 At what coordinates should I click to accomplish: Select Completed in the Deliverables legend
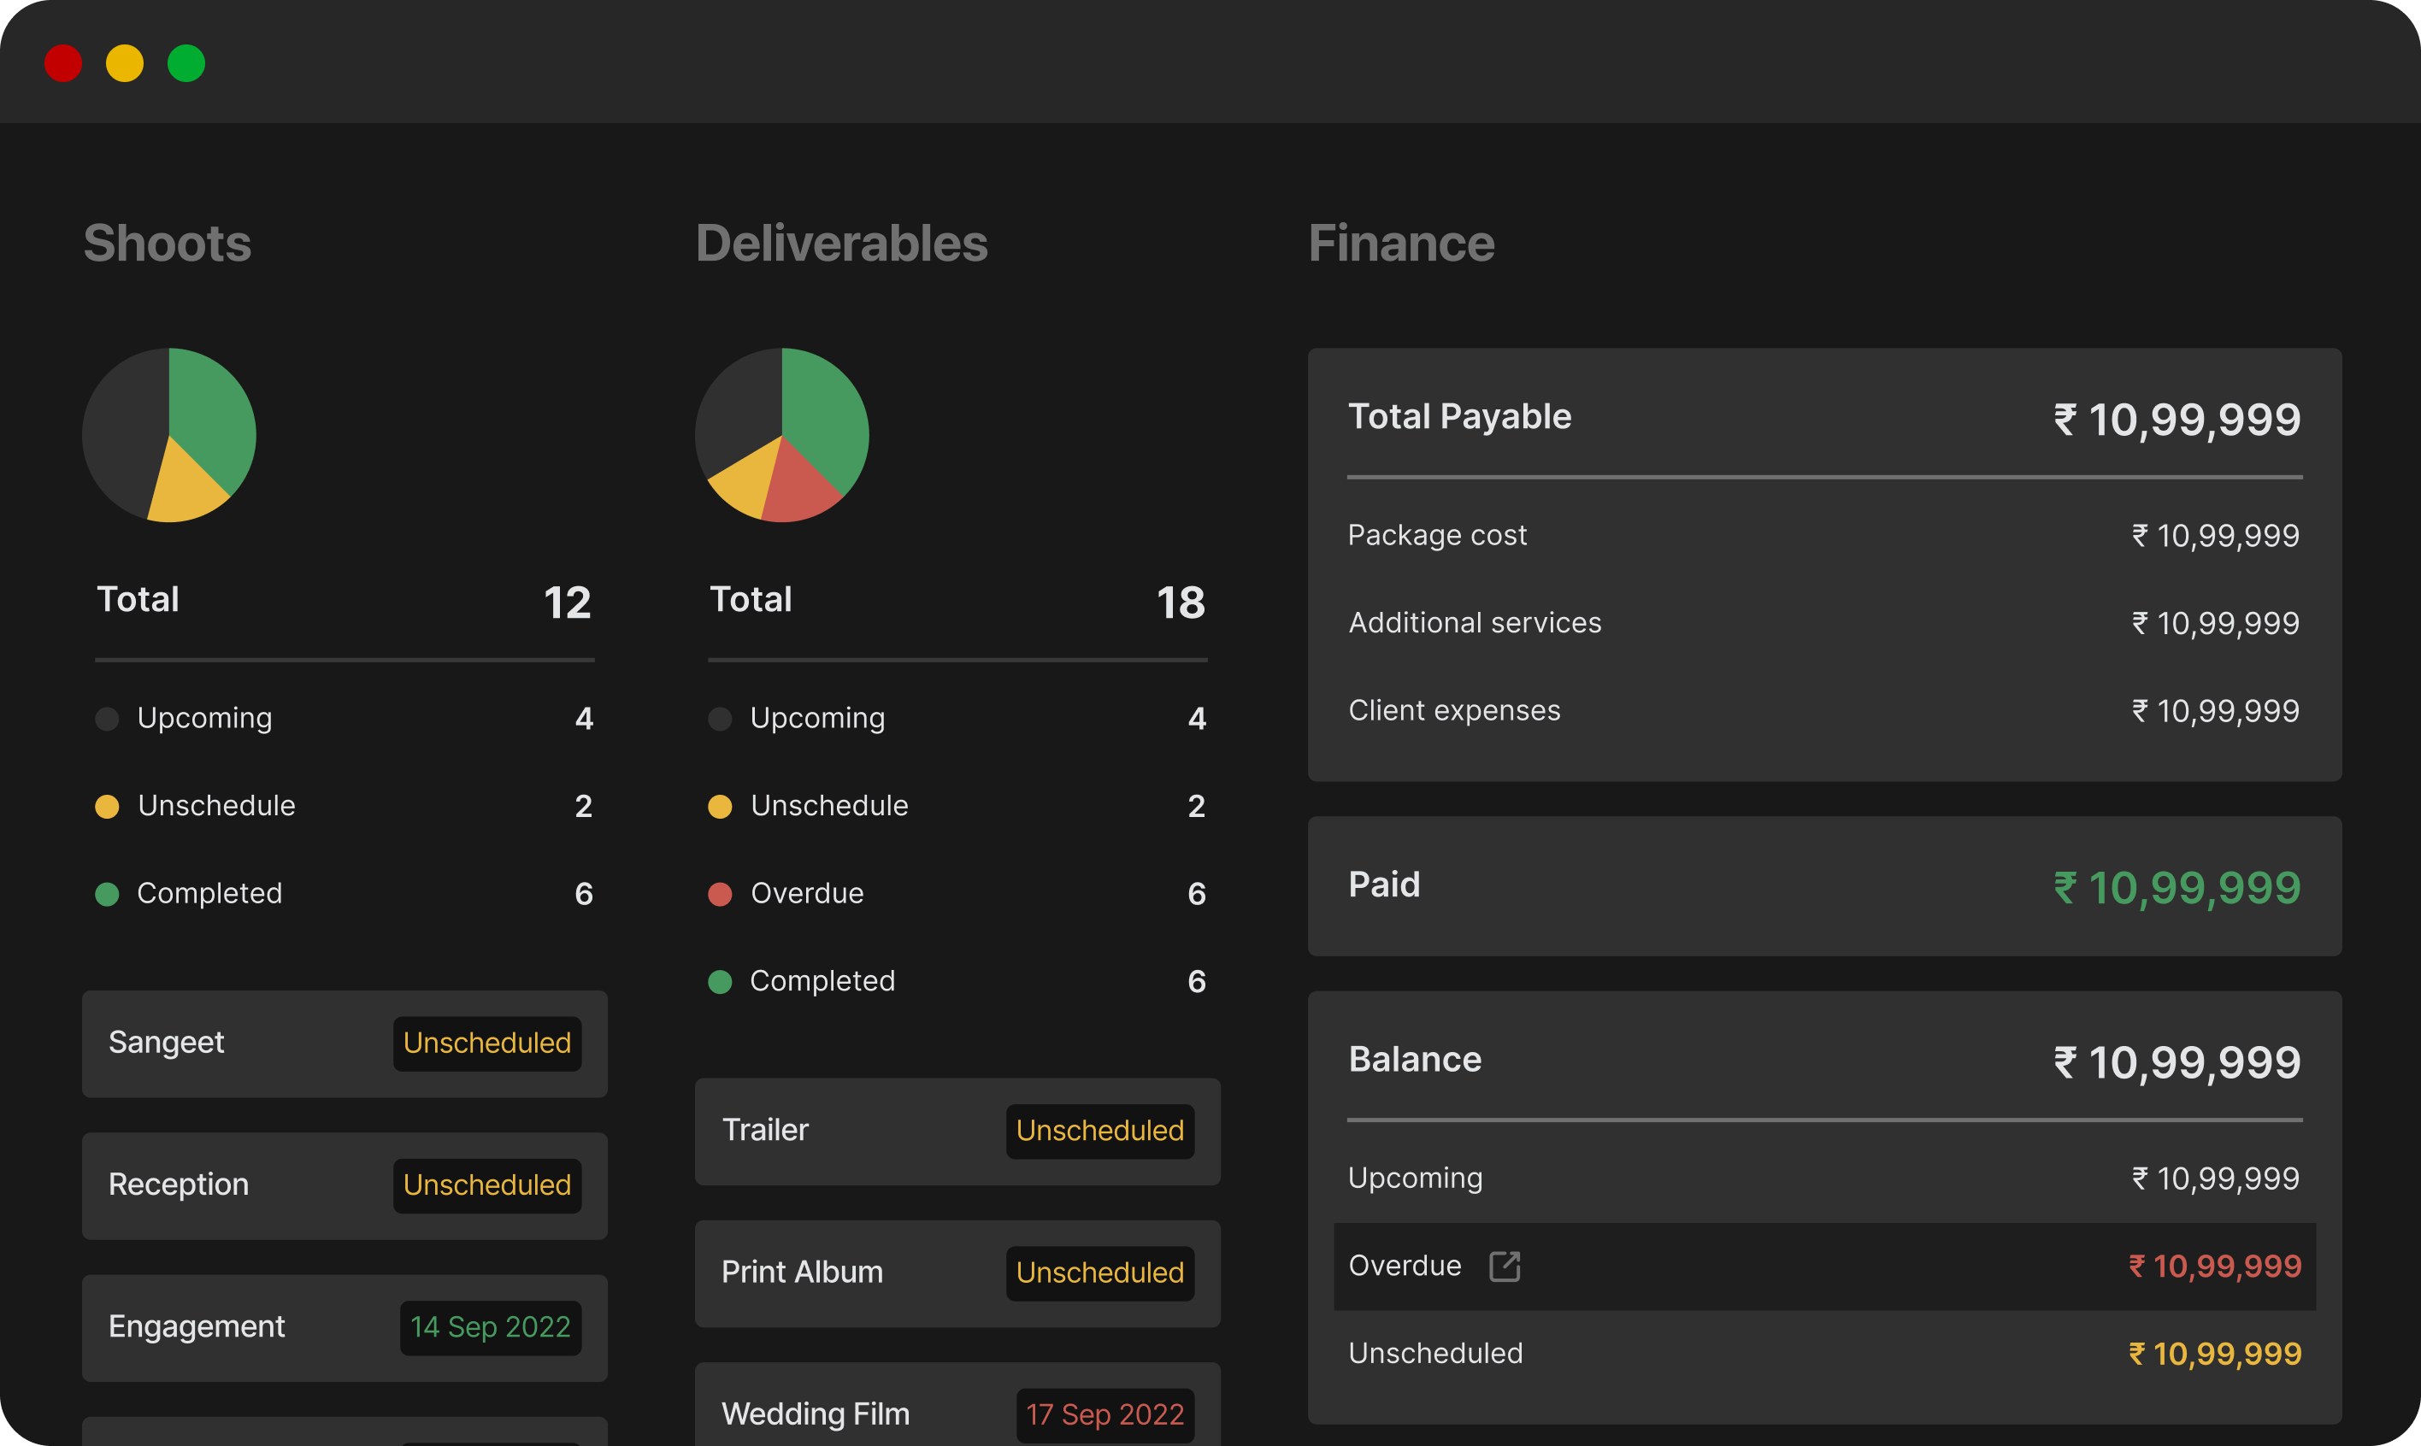point(958,981)
